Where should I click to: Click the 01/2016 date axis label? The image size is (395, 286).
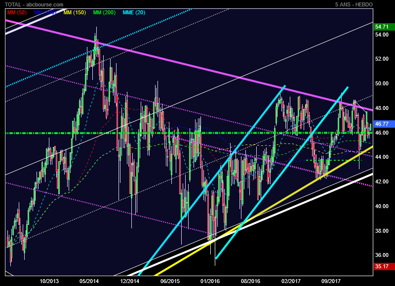210,281
